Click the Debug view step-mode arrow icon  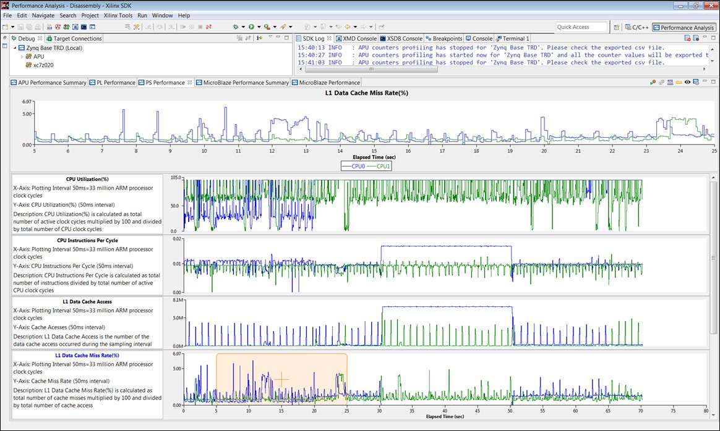click(x=259, y=38)
